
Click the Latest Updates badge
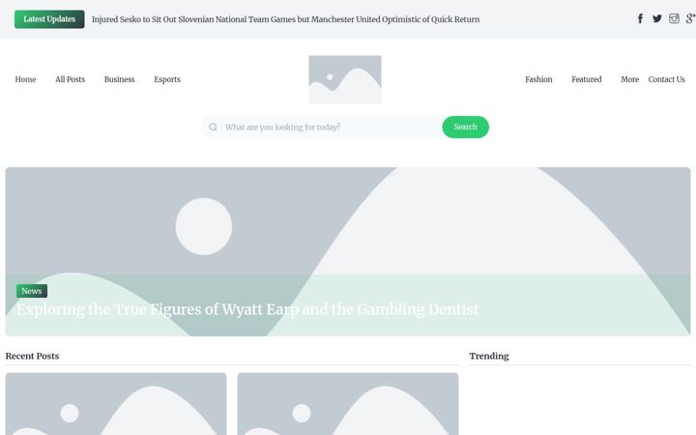click(49, 19)
